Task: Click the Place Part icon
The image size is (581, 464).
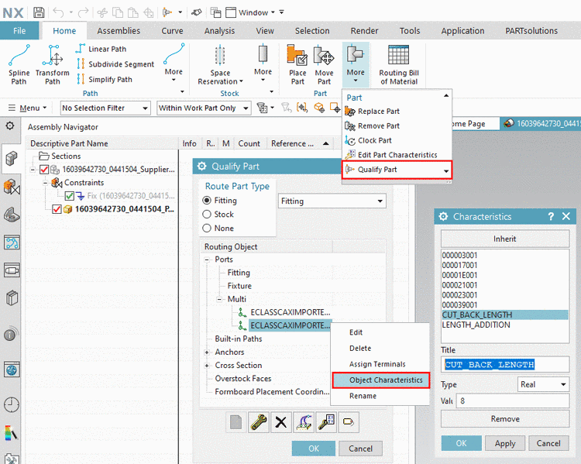Action: 297,64
